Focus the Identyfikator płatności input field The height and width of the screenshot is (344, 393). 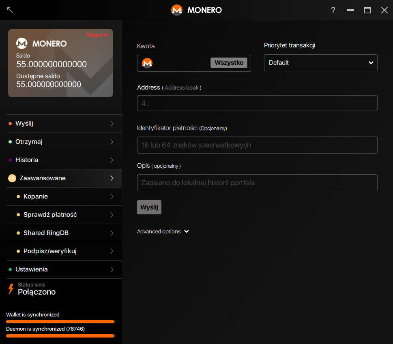click(x=257, y=145)
